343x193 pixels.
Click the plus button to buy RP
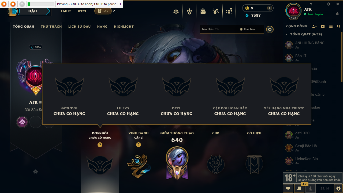point(270,8)
